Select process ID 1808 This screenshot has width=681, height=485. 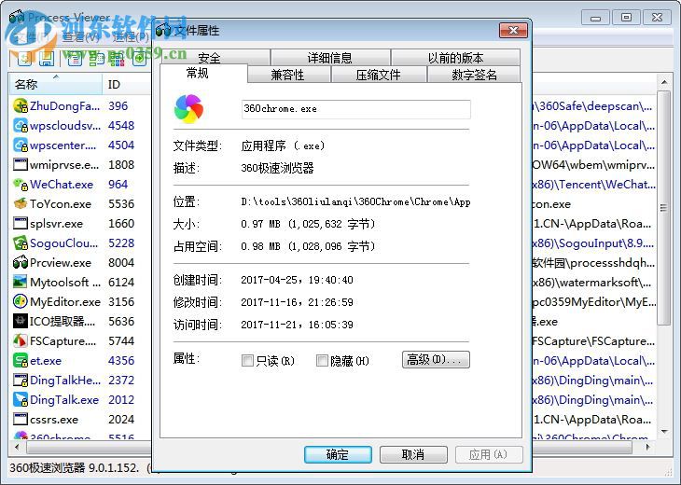pos(121,164)
